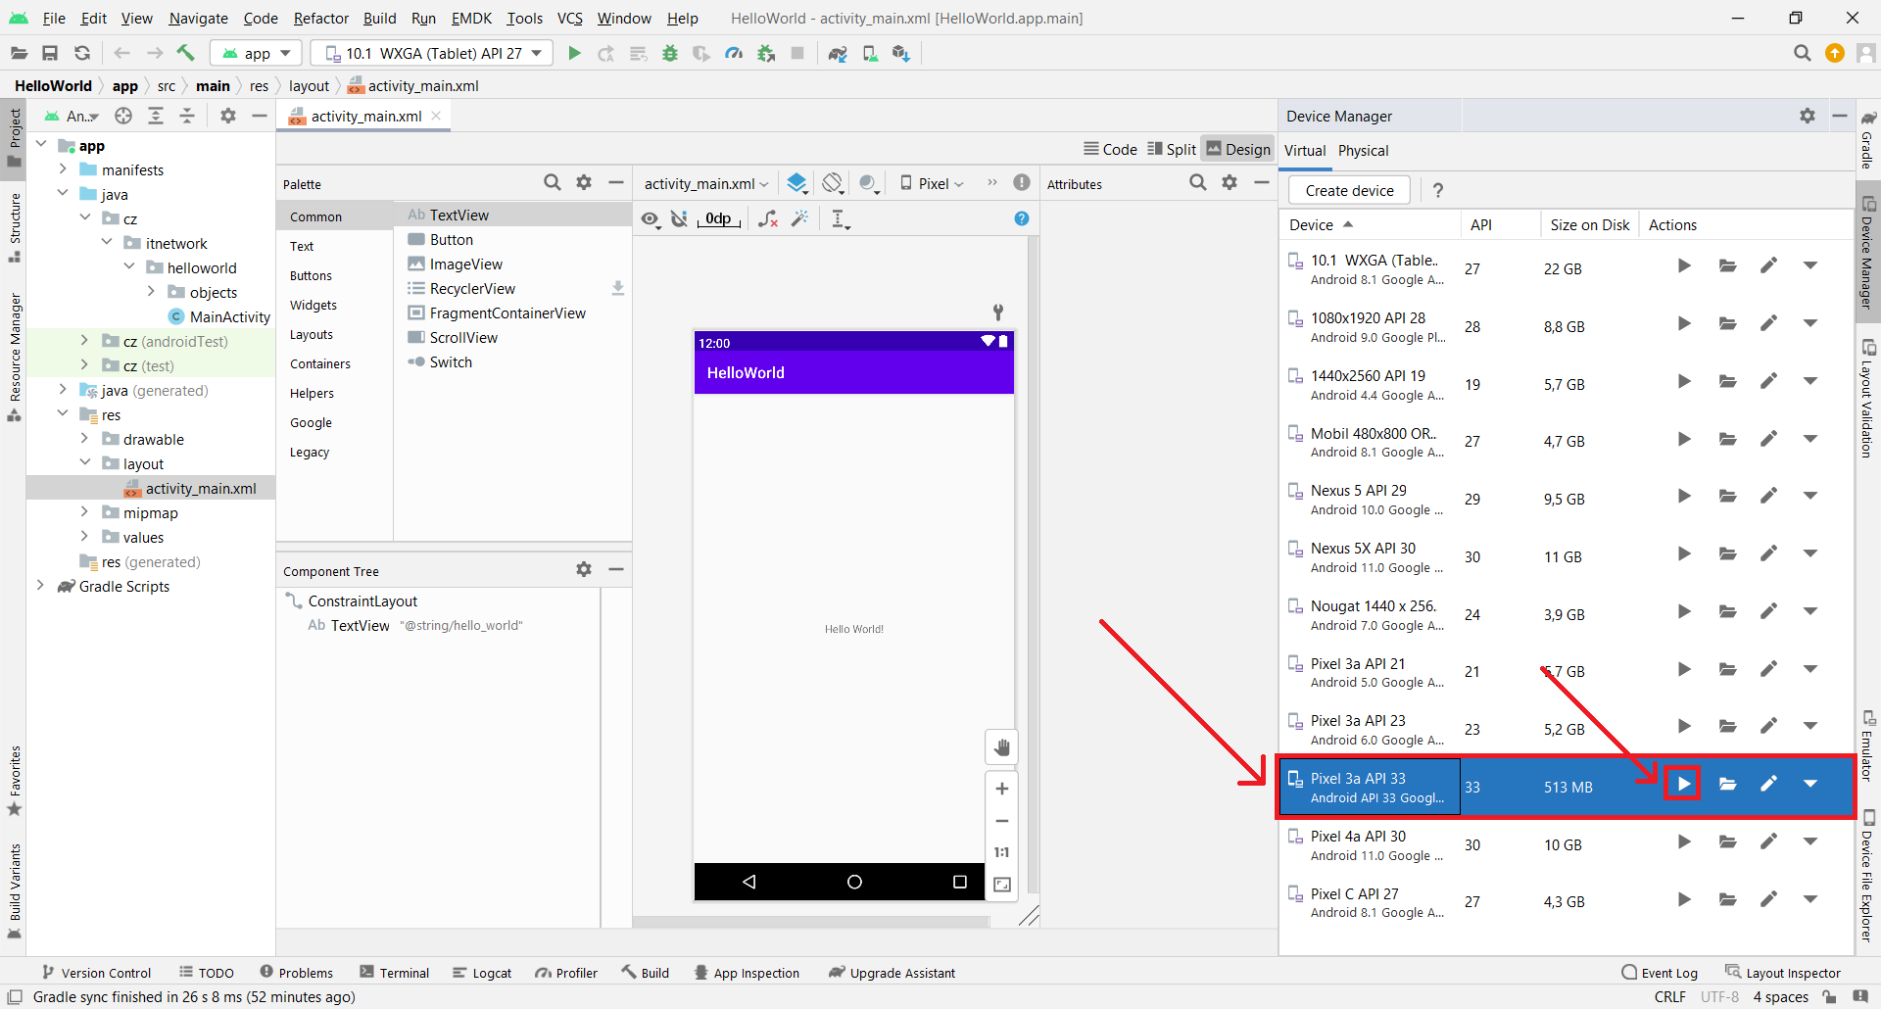Open Component Tree settings gear
The width and height of the screenshot is (1881, 1009).
[584, 569]
